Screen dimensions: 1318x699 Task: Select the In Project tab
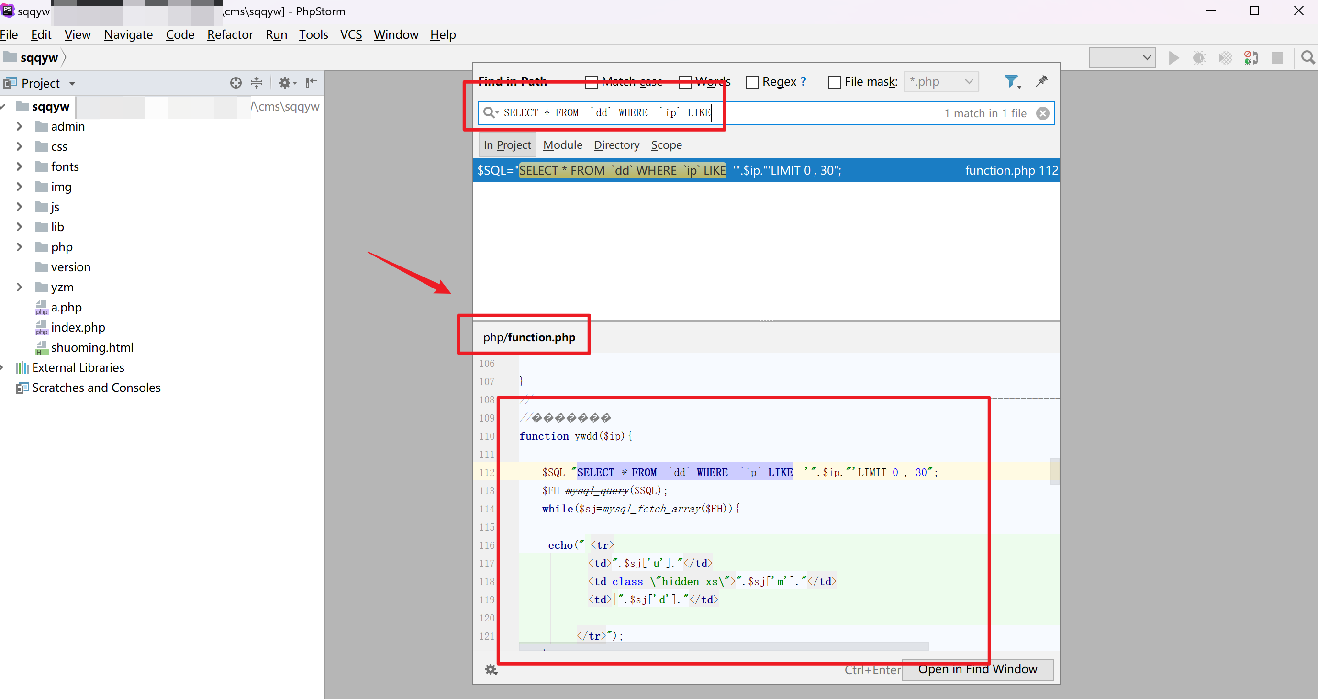coord(507,145)
